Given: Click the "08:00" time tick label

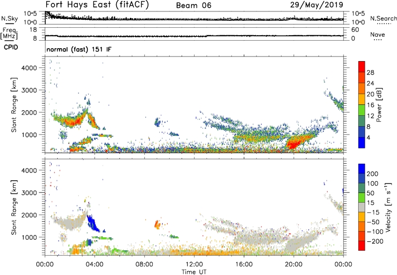Looking at the screenshot, I should [x=144, y=265].
